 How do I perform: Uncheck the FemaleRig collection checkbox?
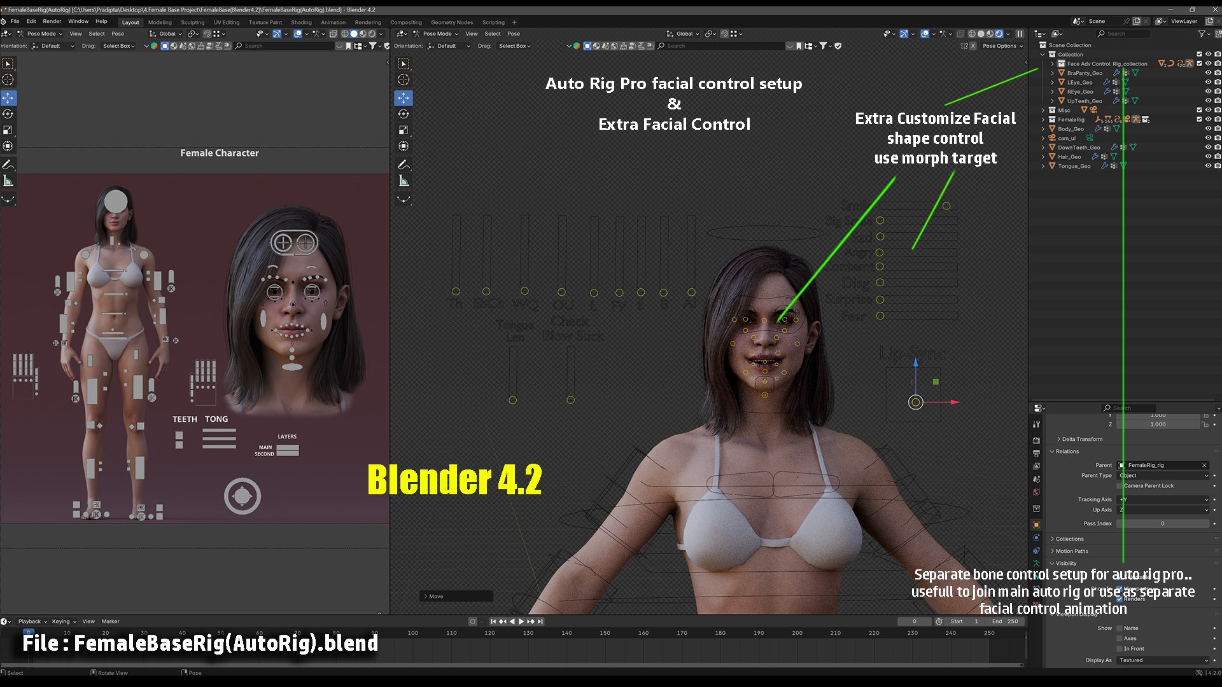pos(1199,120)
